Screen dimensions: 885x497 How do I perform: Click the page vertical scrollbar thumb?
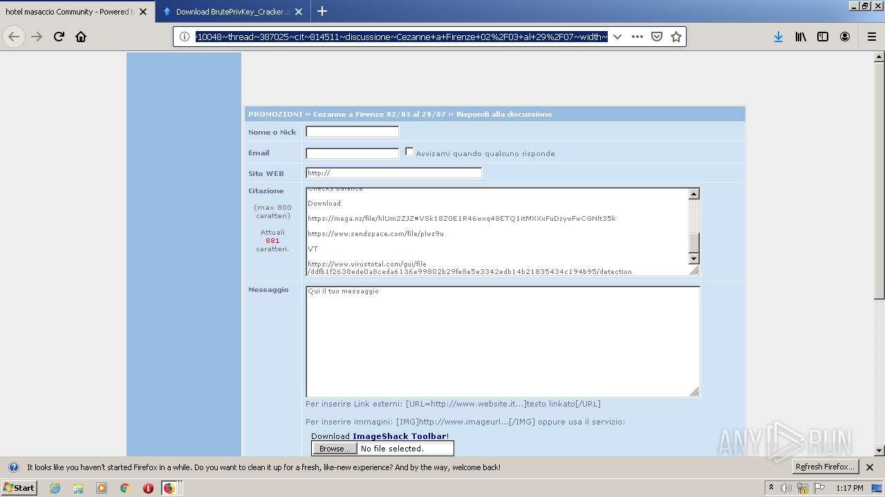point(879,181)
